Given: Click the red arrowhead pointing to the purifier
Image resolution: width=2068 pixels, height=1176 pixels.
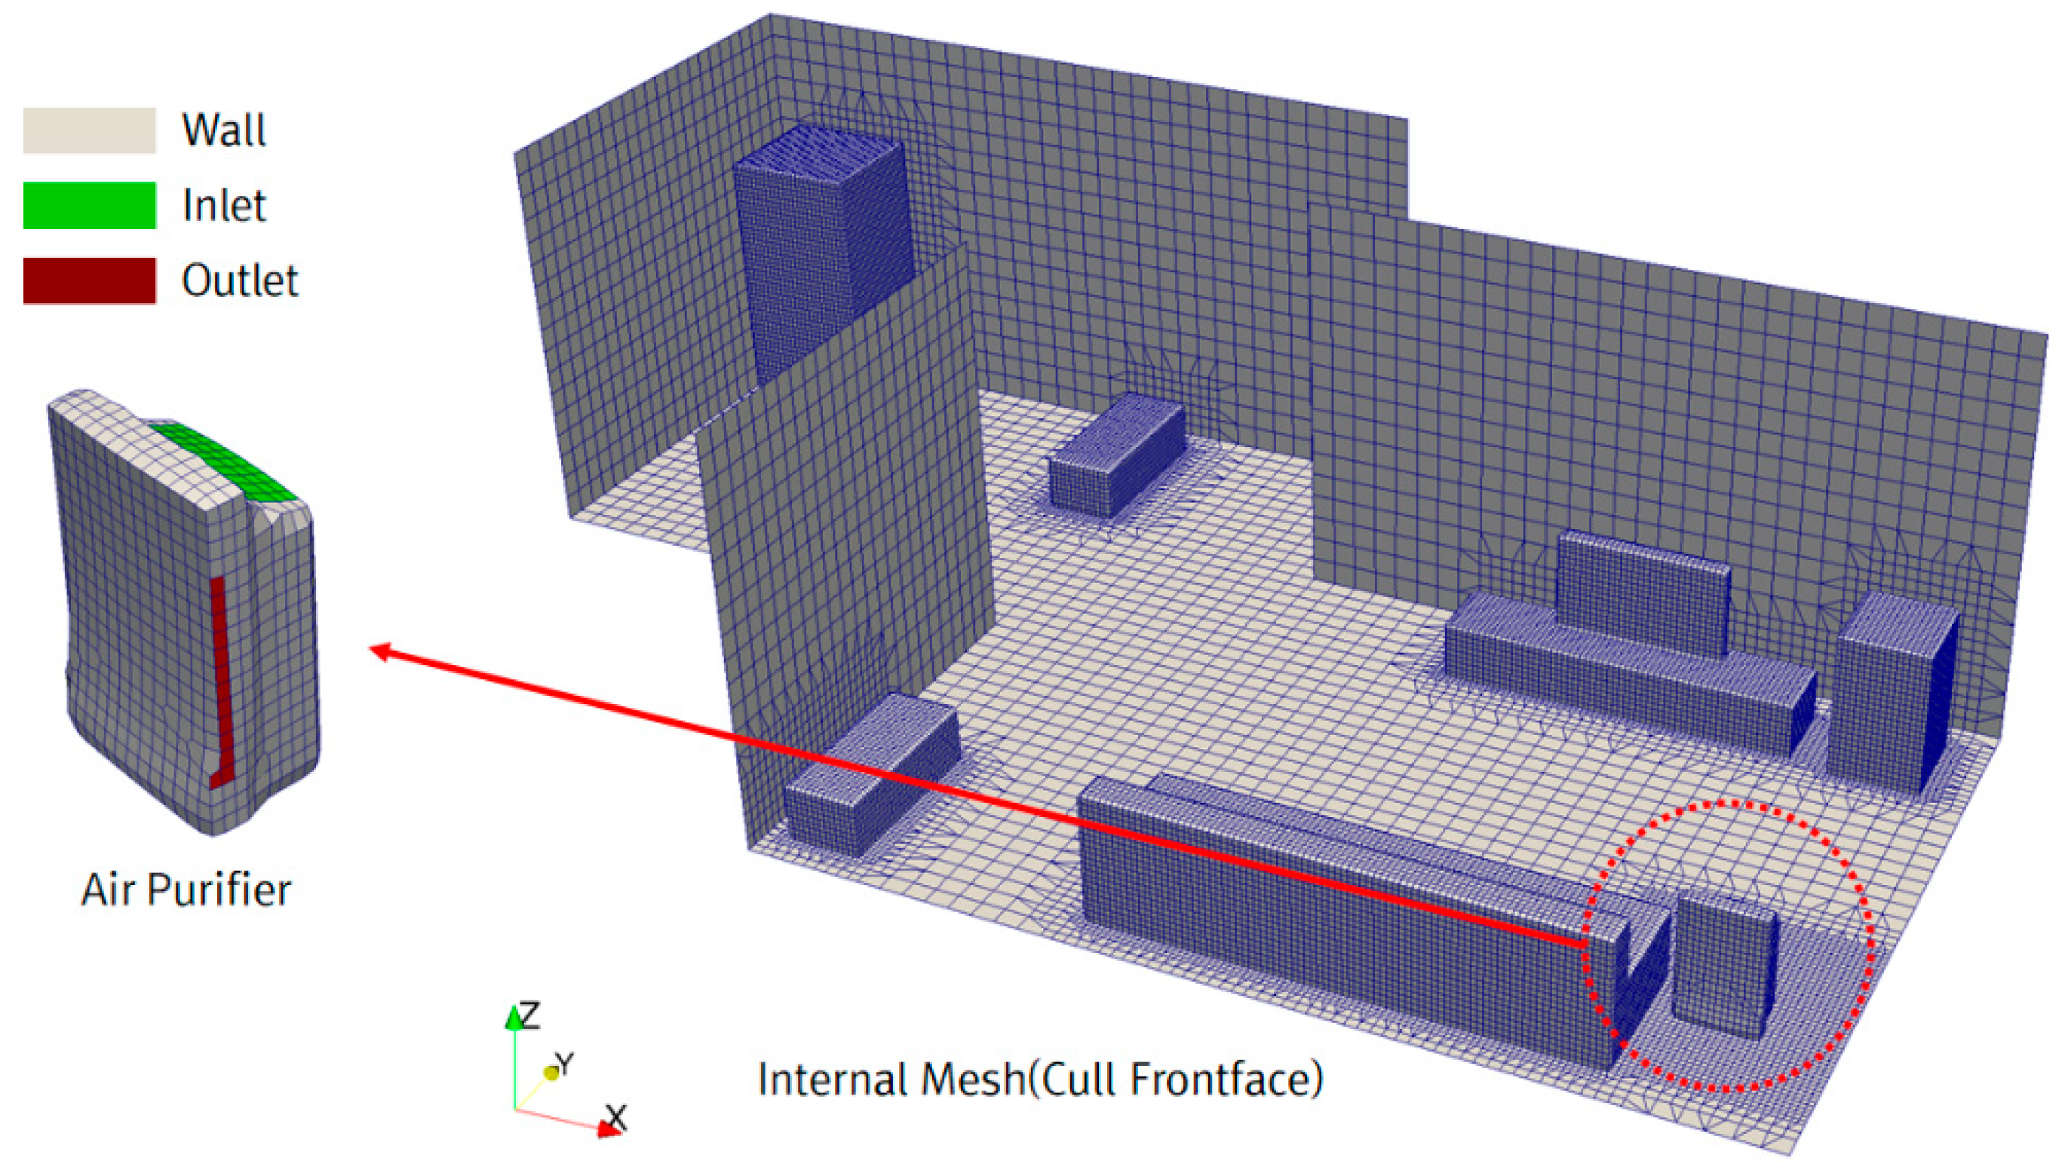Looking at the screenshot, I should (x=379, y=650).
